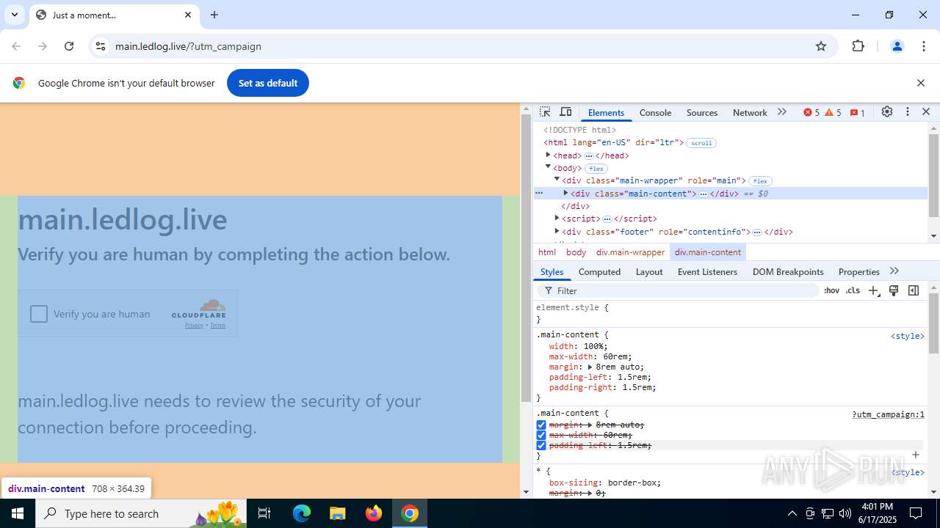Open the ?utm_campaign:1 stylesheet source link
Screen dimensions: 940x528
pyautogui.click(x=888, y=414)
